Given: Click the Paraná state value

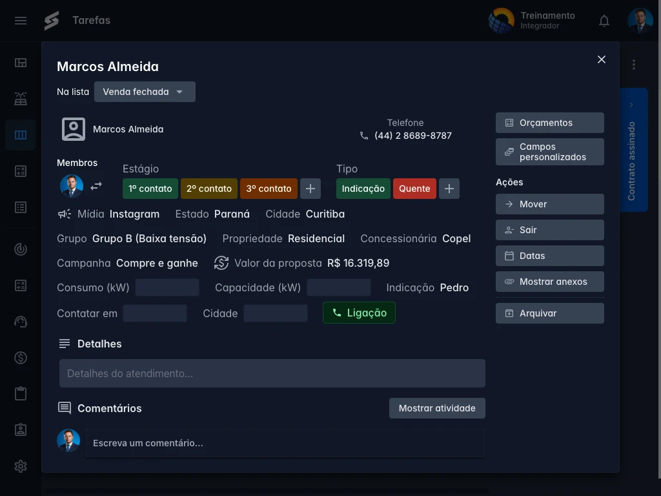Looking at the screenshot, I should coord(232,214).
